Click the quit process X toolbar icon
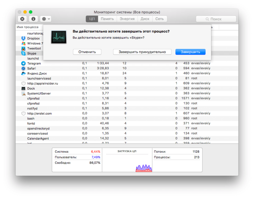 pyautogui.click(x=22, y=19)
